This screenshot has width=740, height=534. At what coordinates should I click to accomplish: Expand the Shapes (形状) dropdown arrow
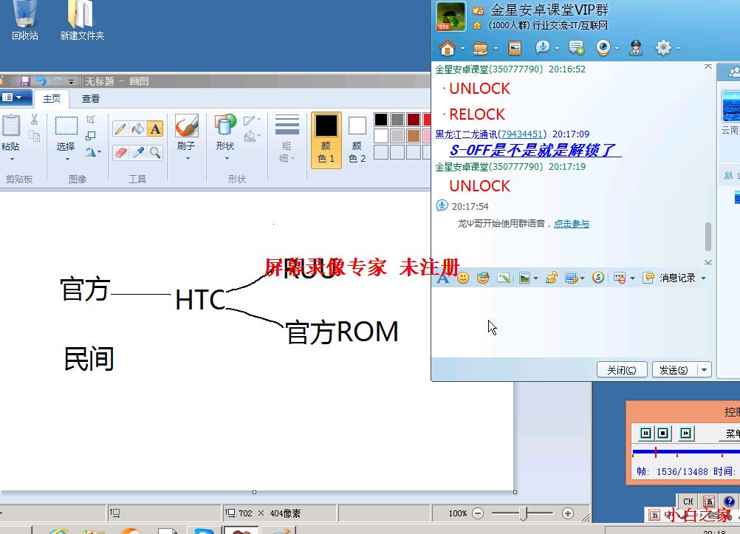tap(226, 159)
